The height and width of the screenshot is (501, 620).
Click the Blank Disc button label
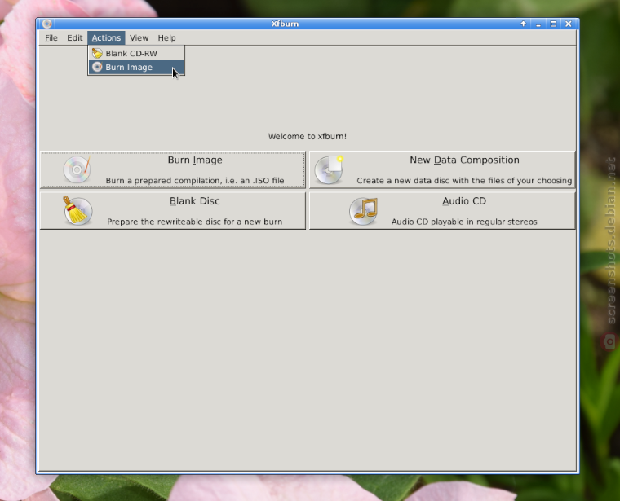coord(194,201)
